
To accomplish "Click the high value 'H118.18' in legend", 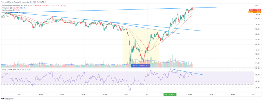I will point(38,6).
